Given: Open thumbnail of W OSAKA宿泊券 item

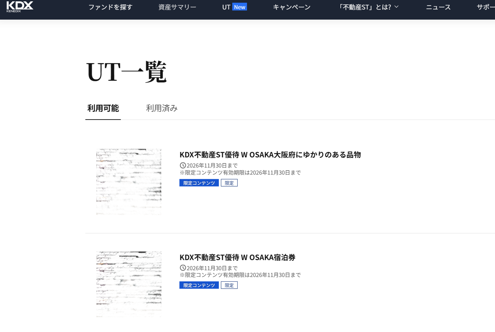Looking at the screenshot, I should coord(129,284).
